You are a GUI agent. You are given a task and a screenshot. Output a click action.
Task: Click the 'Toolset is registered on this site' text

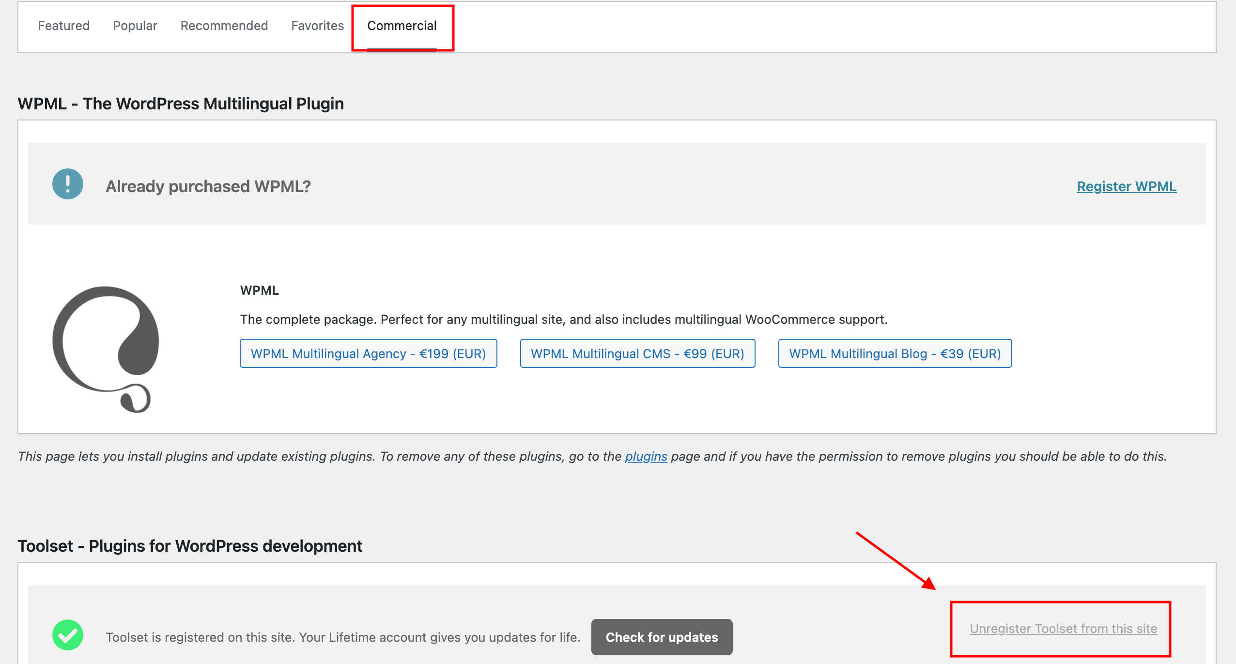[343, 637]
